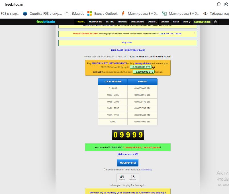This screenshot has height=194, width=229.
Task: Click the freebitcoin logo
Action: point(46,22)
